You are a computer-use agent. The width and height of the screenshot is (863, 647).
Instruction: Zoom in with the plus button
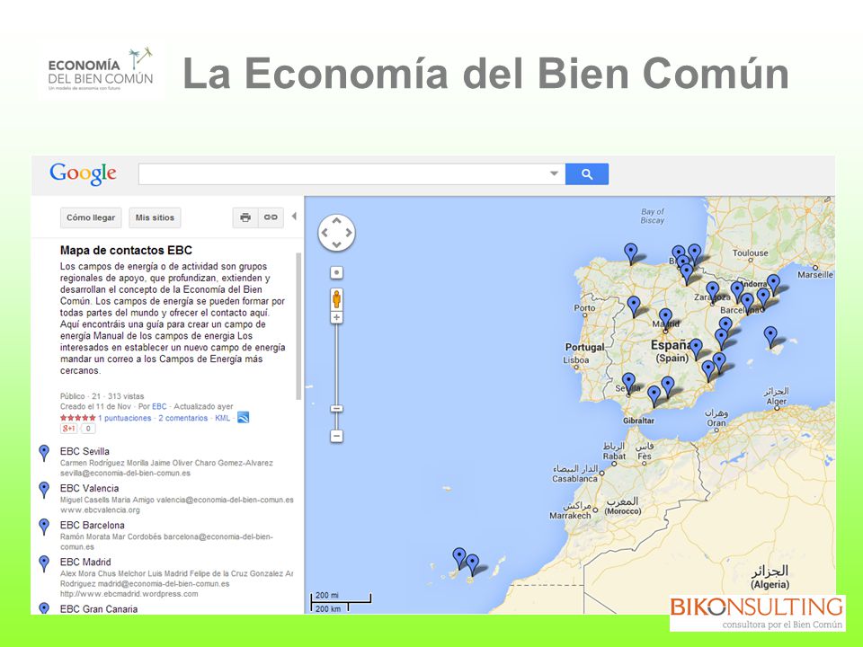click(x=336, y=317)
